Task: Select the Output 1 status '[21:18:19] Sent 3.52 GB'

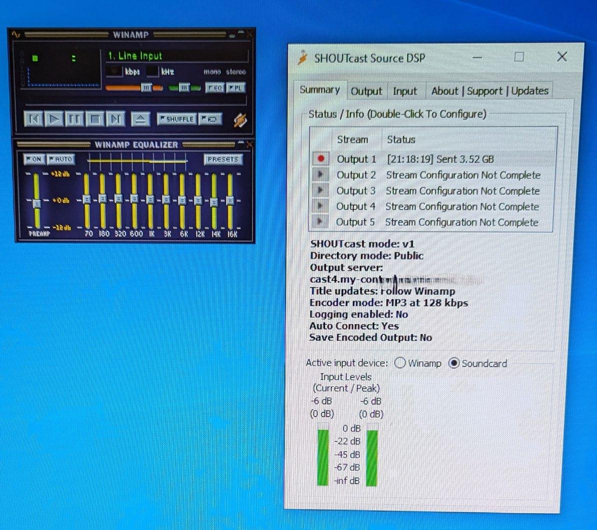Action: (x=440, y=159)
